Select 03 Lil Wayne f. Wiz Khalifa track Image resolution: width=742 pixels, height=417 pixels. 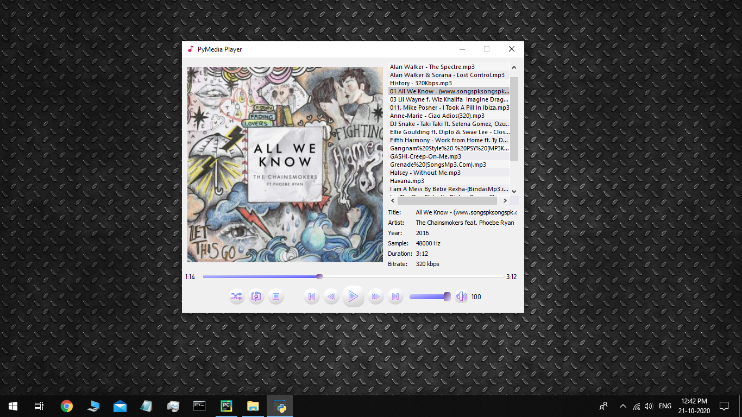click(x=449, y=99)
